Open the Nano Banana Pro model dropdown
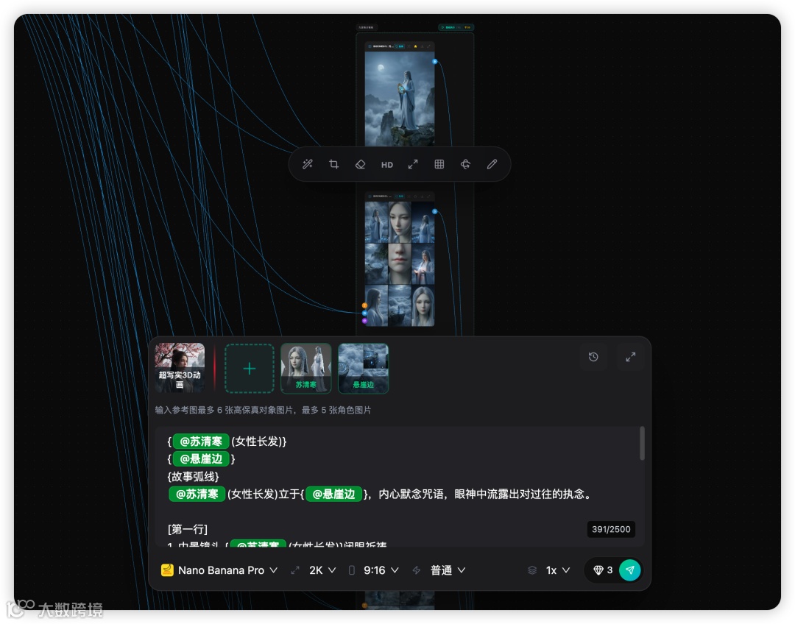This screenshot has width=795, height=624. pos(219,570)
